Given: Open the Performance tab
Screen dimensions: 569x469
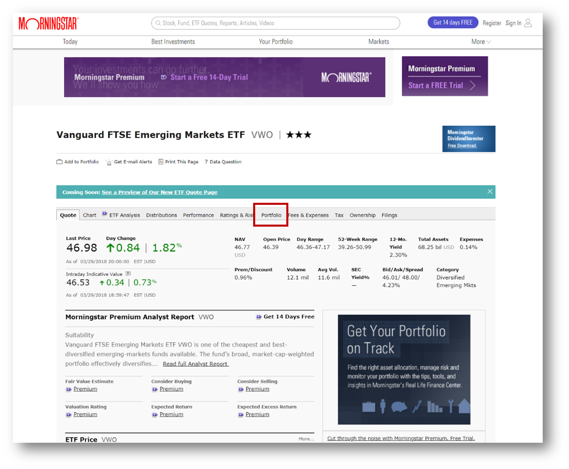Looking at the screenshot, I should [198, 215].
